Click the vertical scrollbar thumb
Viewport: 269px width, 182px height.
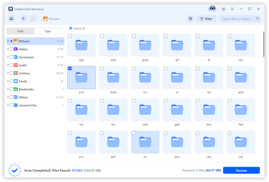pyautogui.click(x=264, y=44)
